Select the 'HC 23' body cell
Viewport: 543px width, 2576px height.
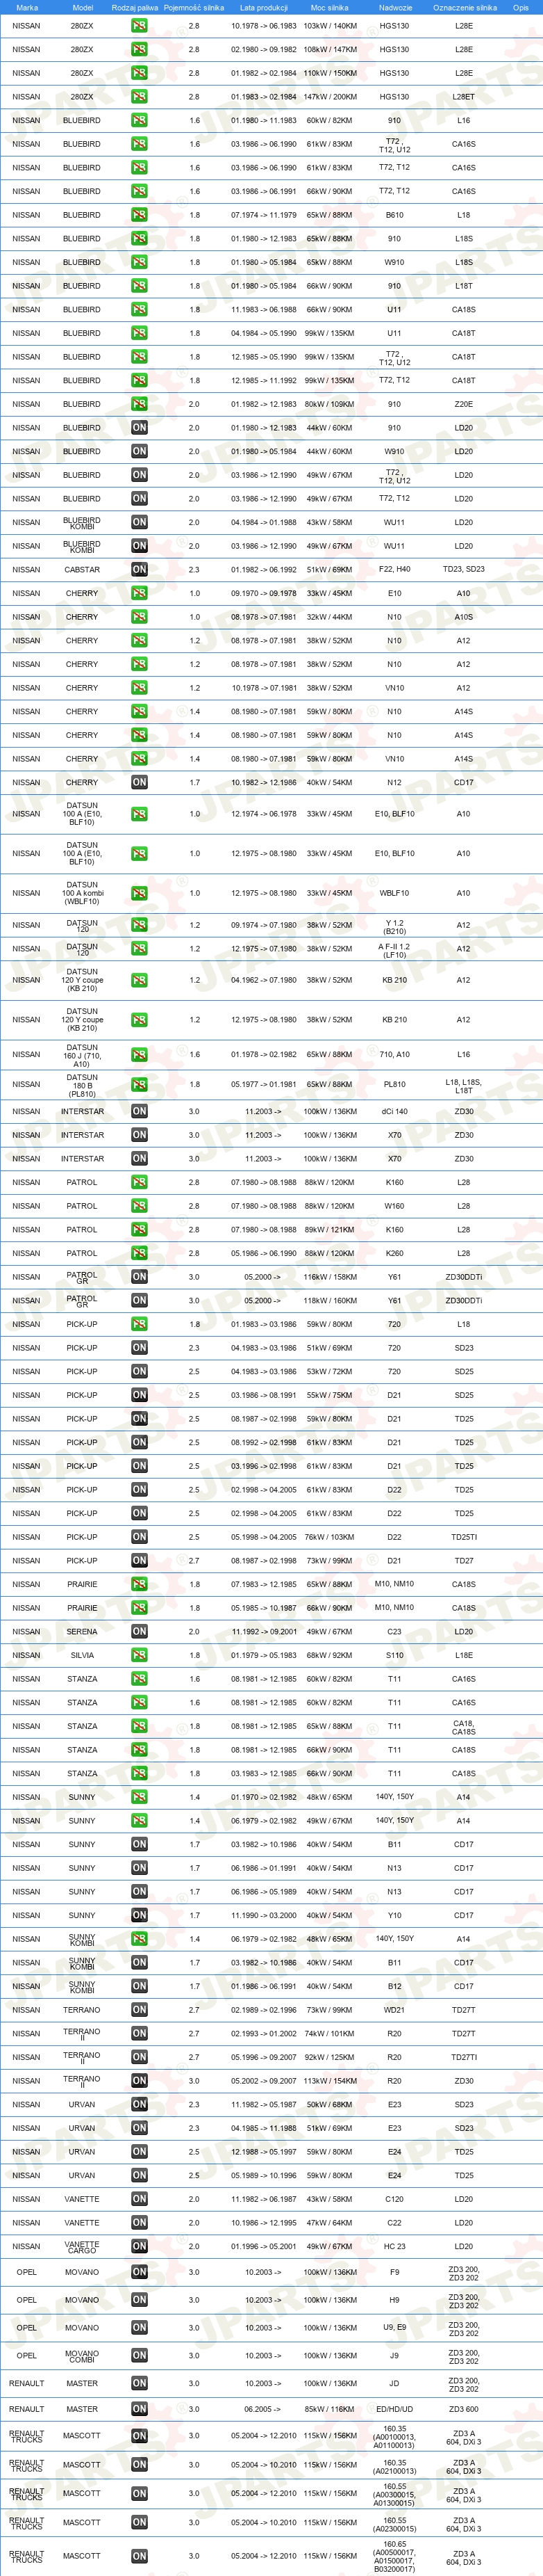pyautogui.click(x=394, y=2246)
